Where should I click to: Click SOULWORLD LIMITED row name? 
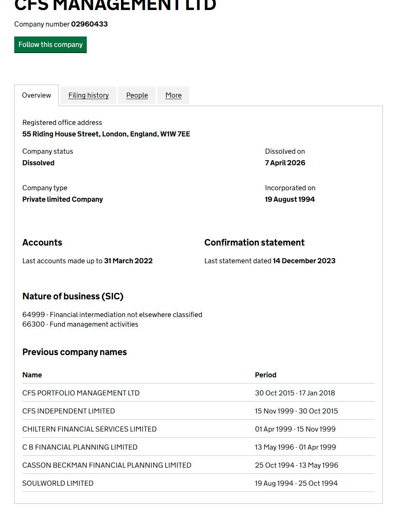click(58, 483)
